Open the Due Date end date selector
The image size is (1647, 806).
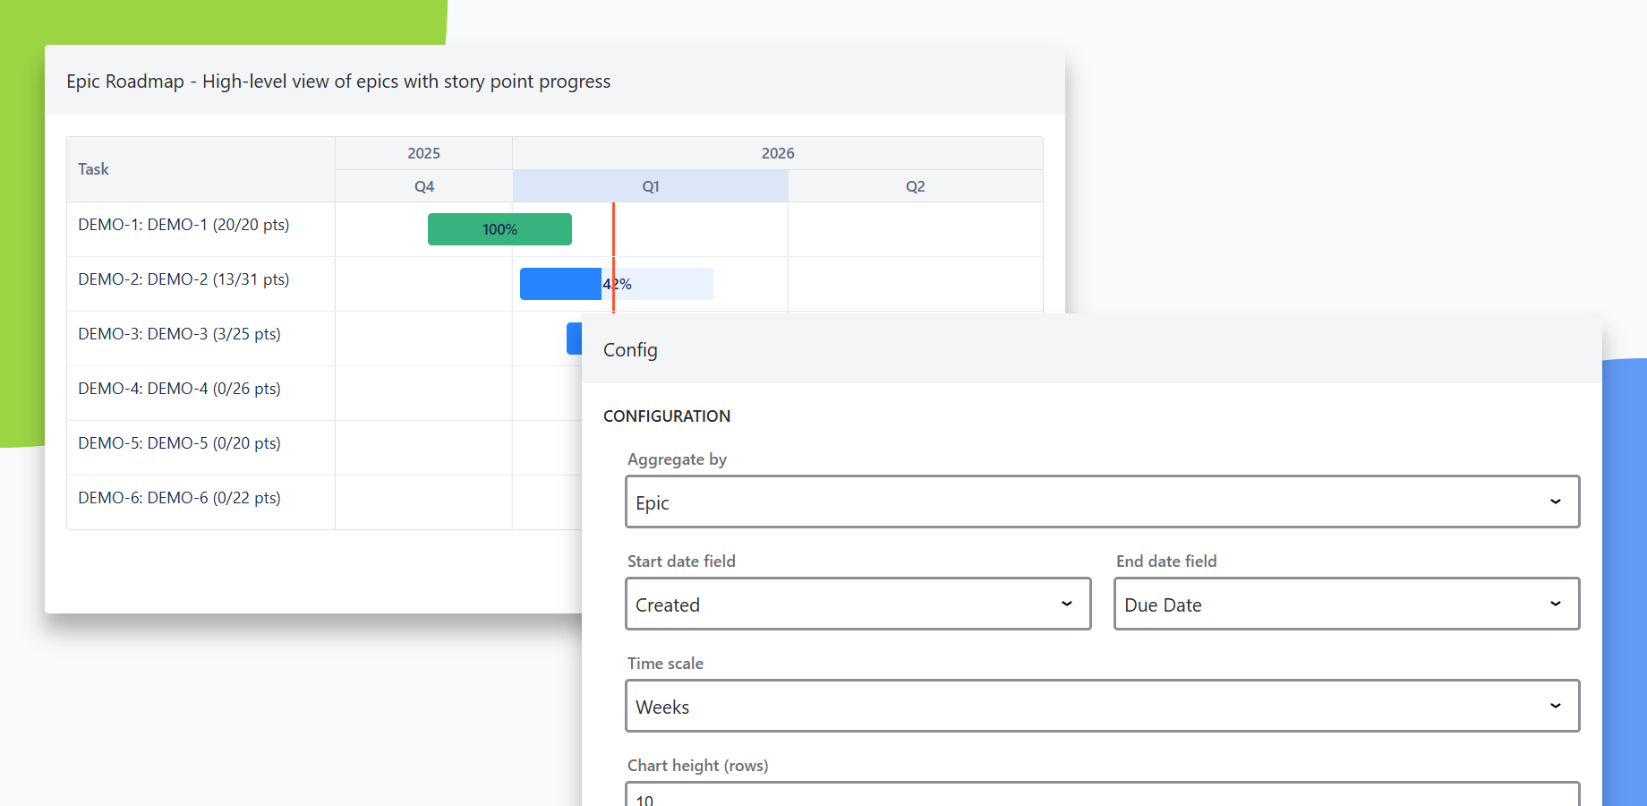click(1298, 604)
